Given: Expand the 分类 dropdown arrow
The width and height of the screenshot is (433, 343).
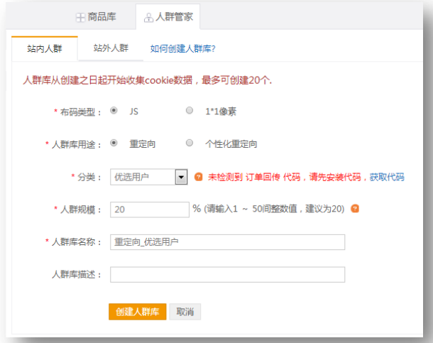Looking at the screenshot, I should pos(180,177).
